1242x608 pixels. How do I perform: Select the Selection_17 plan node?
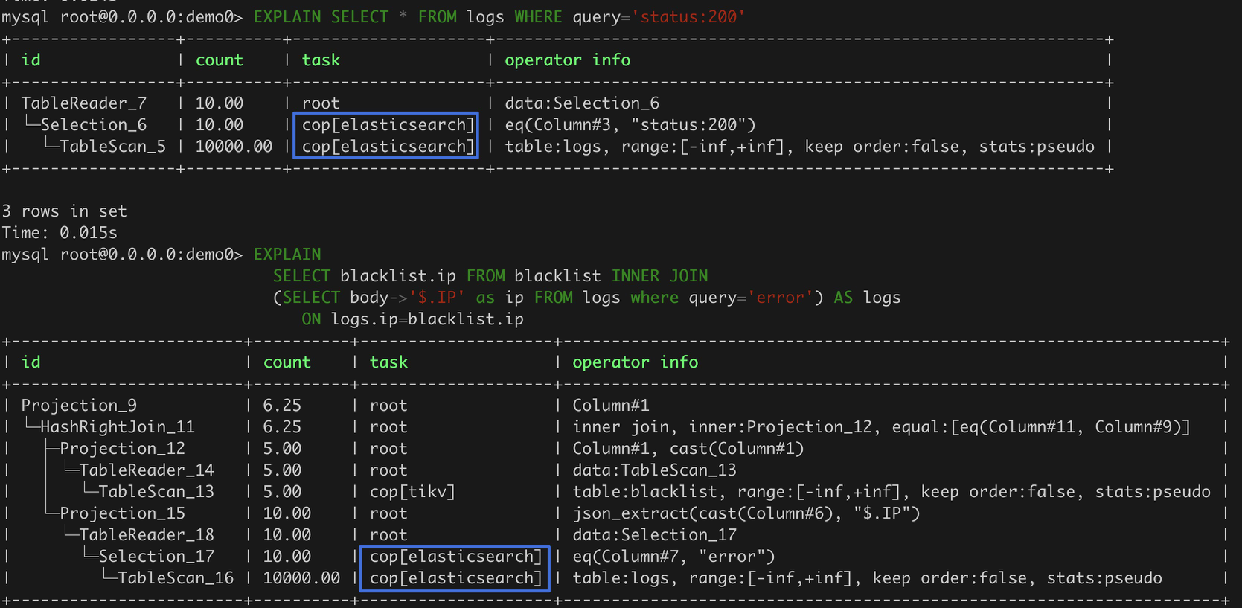156,557
